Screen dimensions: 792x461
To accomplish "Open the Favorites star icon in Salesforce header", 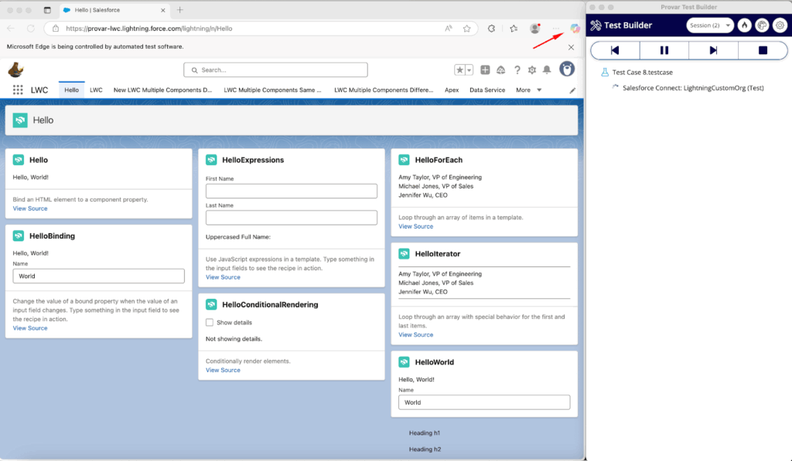I will [459, 70].
